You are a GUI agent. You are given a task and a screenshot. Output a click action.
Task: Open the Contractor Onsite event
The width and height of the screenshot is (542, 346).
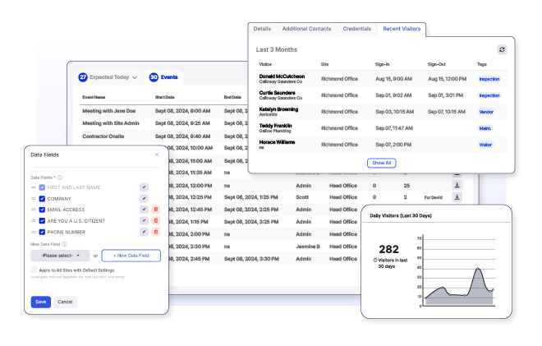[x=103, y=136]
